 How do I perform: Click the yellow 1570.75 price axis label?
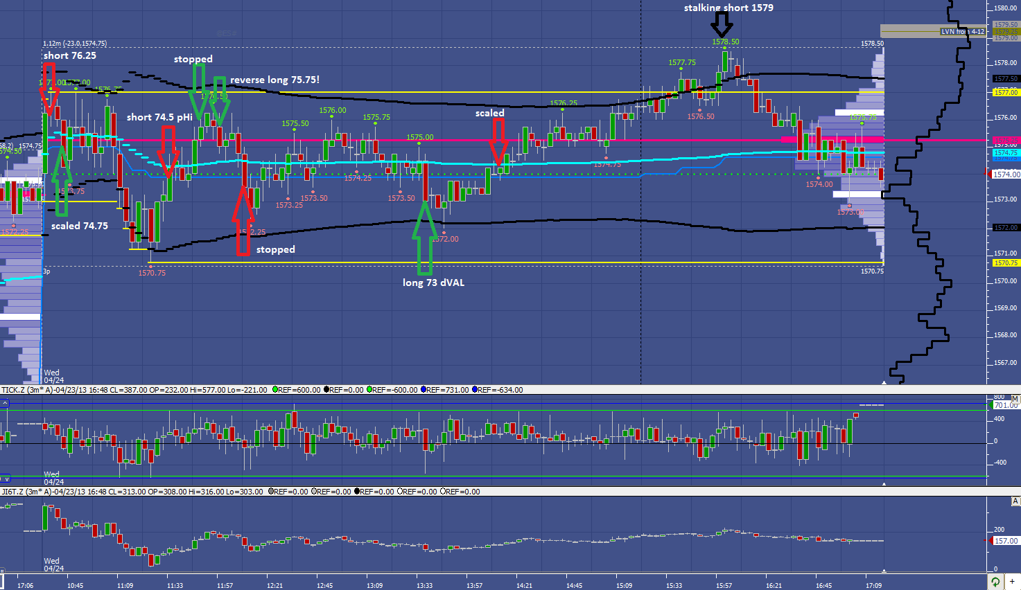pyautogui.click(x=1006, y=263)
